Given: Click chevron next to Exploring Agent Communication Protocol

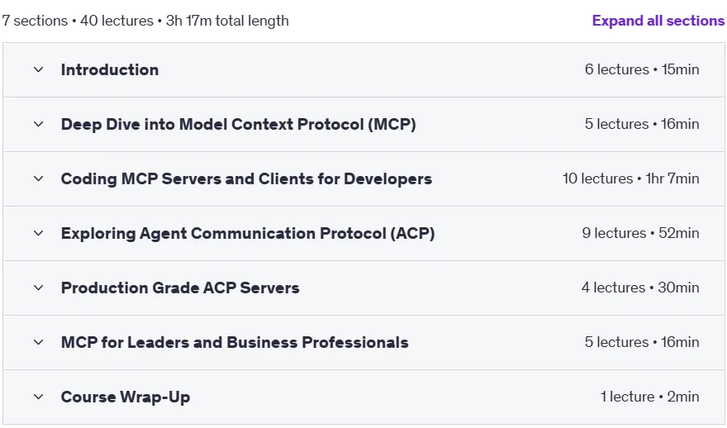Looking at the screenshot, I should click(x=39, y=233).
